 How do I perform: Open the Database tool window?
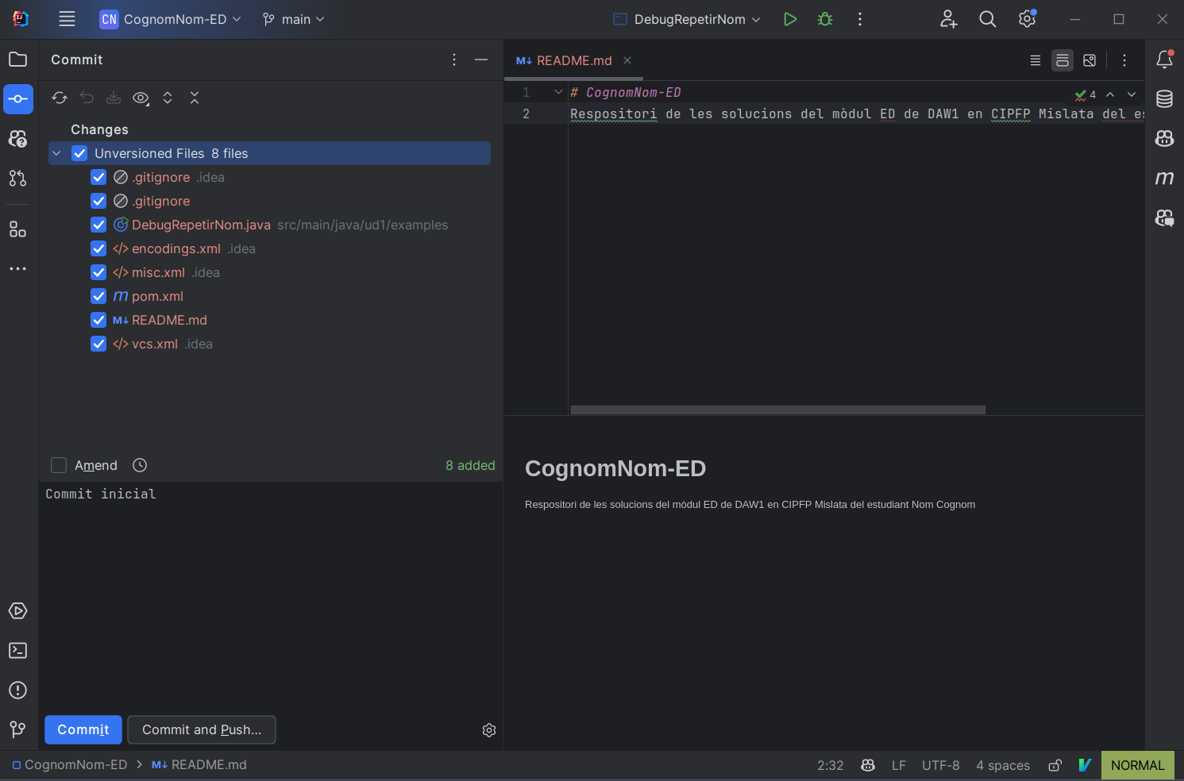(x=1164, y=98)
